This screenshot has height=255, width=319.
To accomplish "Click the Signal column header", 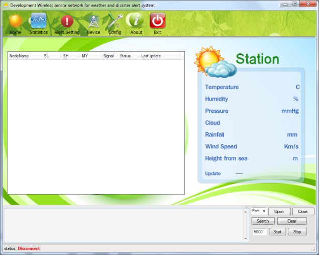I will click(x=109, y=56).
